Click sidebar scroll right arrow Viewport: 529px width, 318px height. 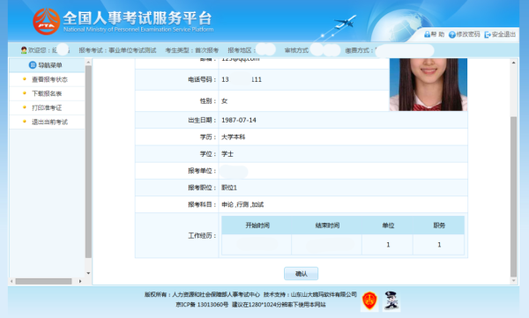click(80, 281)
